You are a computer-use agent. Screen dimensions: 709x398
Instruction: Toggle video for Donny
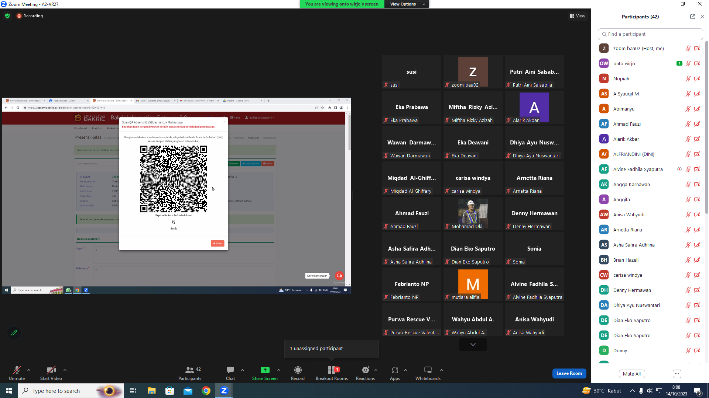pyautogui.click(x=697, y=350)
